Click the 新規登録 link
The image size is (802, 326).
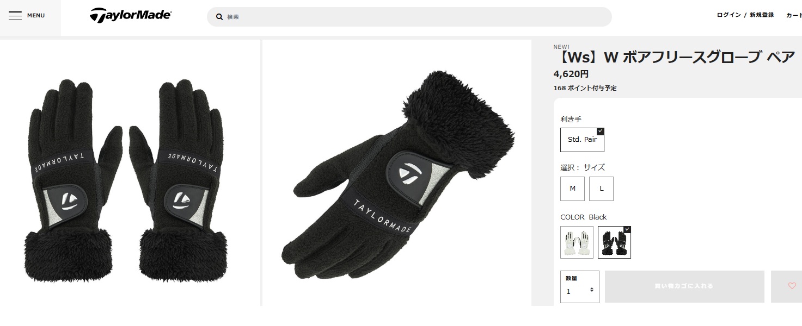[762, 15]
